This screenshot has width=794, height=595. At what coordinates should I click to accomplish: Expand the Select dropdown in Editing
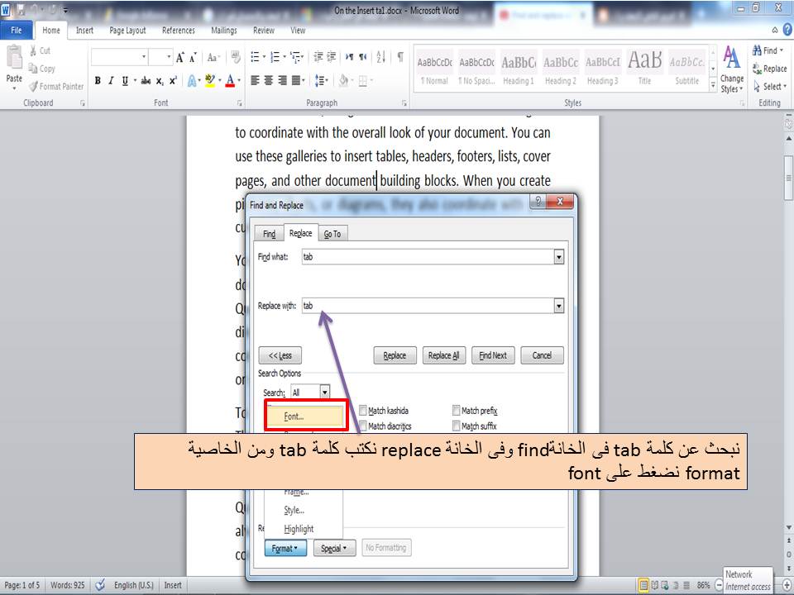770,87
